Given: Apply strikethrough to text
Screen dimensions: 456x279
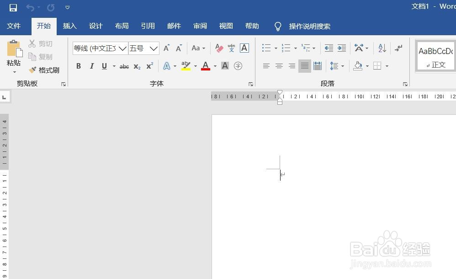Looking at the screenshot, I should (124, 66).
